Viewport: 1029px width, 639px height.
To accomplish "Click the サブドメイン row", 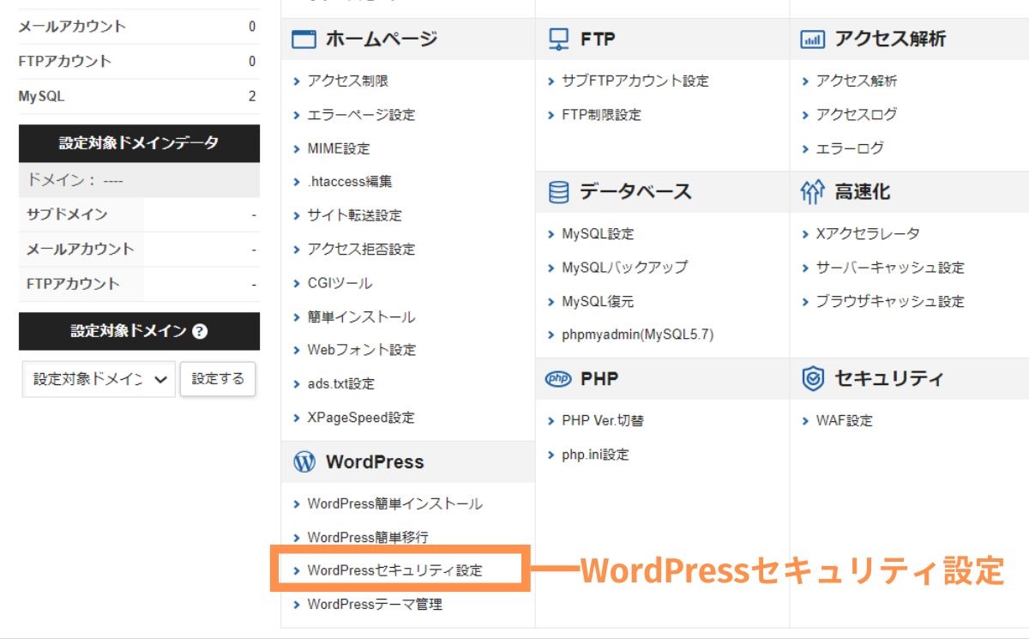I will [x=139, y=214].
